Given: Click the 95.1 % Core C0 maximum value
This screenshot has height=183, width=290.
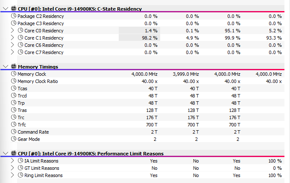Looking at the screenshot, I should coord(232,31).
